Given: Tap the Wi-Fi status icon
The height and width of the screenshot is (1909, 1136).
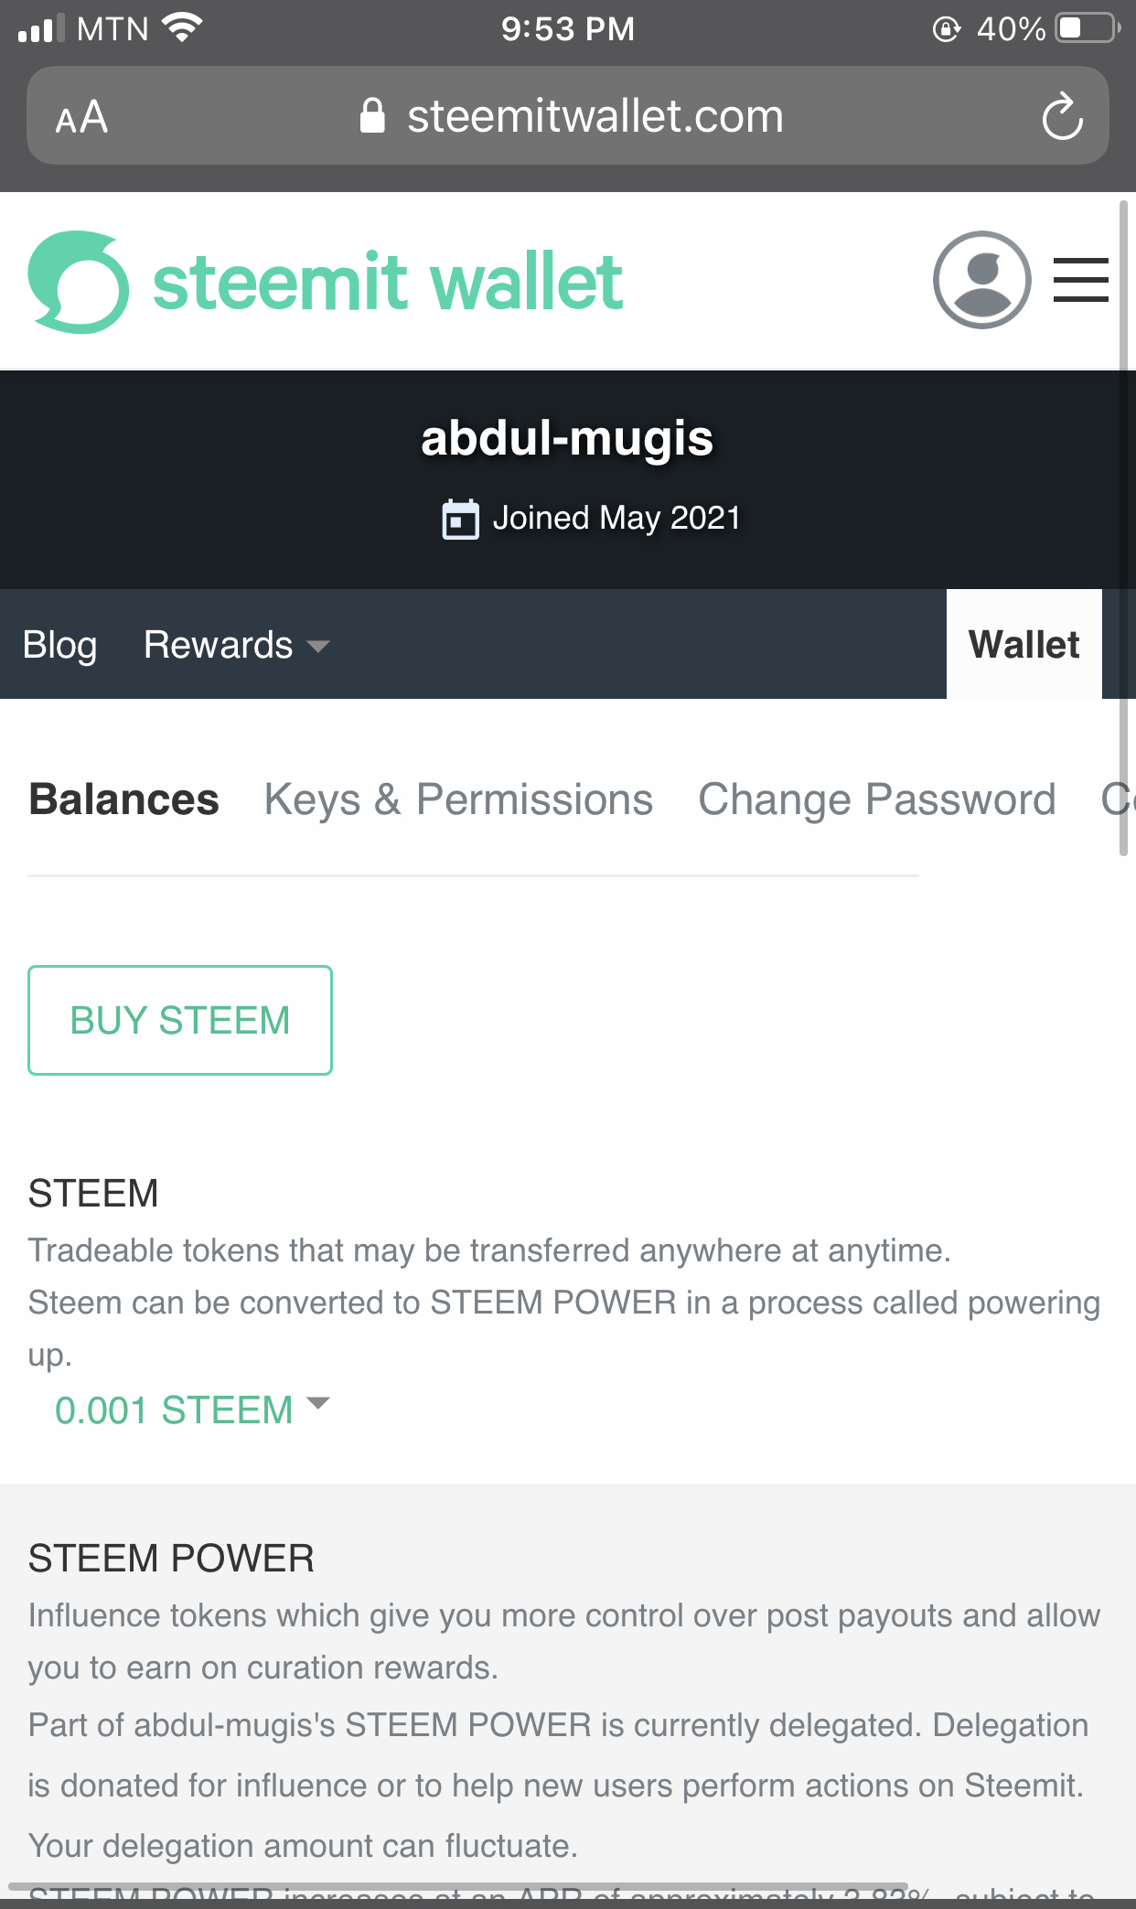Looking at the screenshot, I should pos(183,28).
